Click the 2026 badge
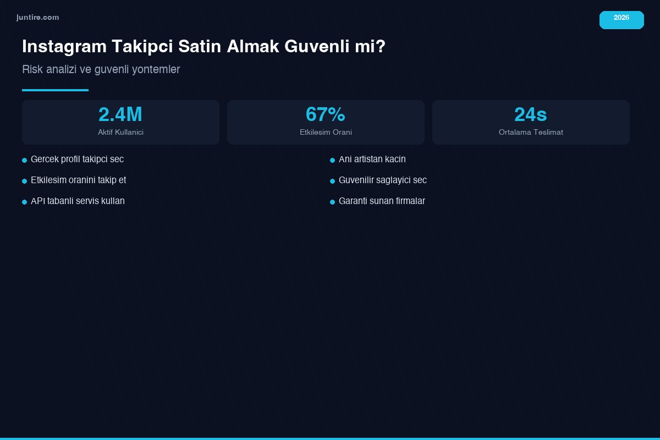Image resolution: width=660 pixels, height=440 pixels. pos(621,20)
